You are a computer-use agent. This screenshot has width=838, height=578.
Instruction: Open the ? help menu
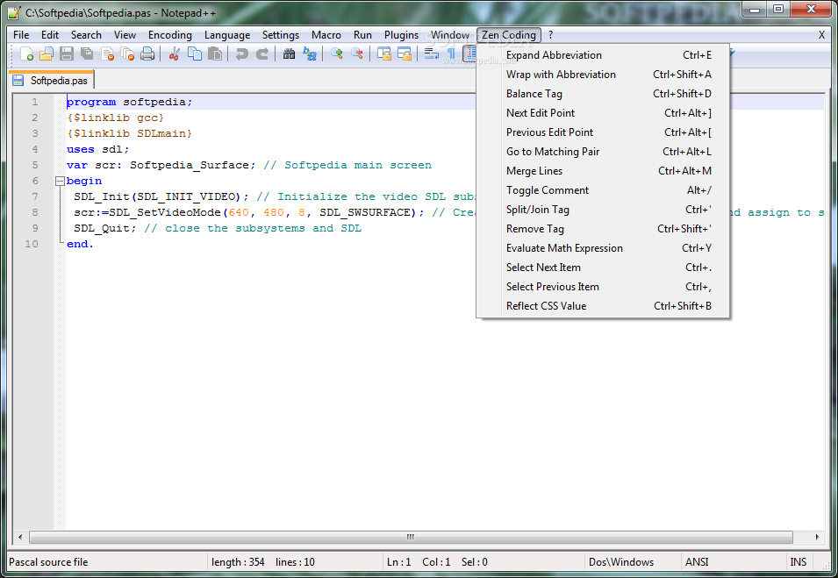tap(550, 35)
